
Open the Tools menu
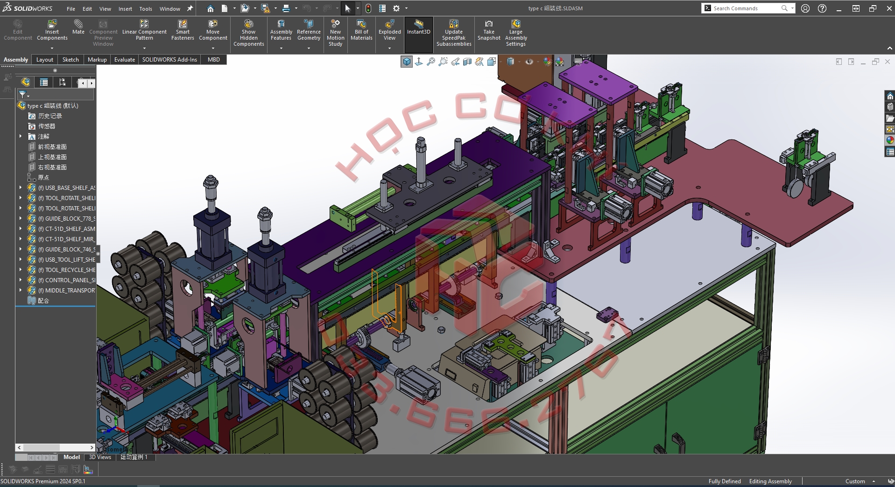tap(146, 9)
